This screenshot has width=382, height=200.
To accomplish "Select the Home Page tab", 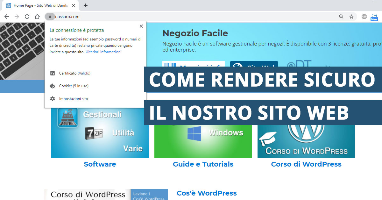I will (x=41, y=5).
